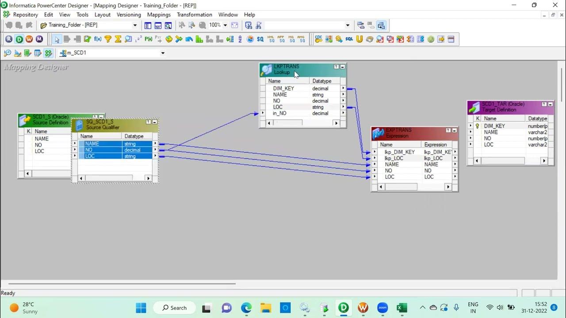This screenshot has width=566, height=318.
Task: Open the 100% zoom level dropdown
Action: 225,25
